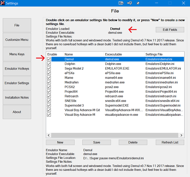Click the visualboyadvance-m.exe cell
The height and width of the screenshot is (177, 190).
(122, 115)
